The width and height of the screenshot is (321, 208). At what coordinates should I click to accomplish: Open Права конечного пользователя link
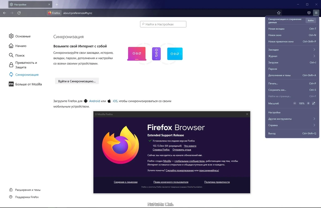[171, 182]
